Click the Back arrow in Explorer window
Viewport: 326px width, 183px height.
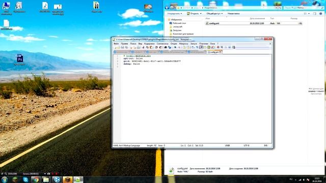coord(167,8)
